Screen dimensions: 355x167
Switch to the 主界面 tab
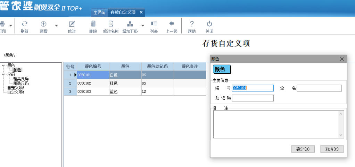point(99,12)
